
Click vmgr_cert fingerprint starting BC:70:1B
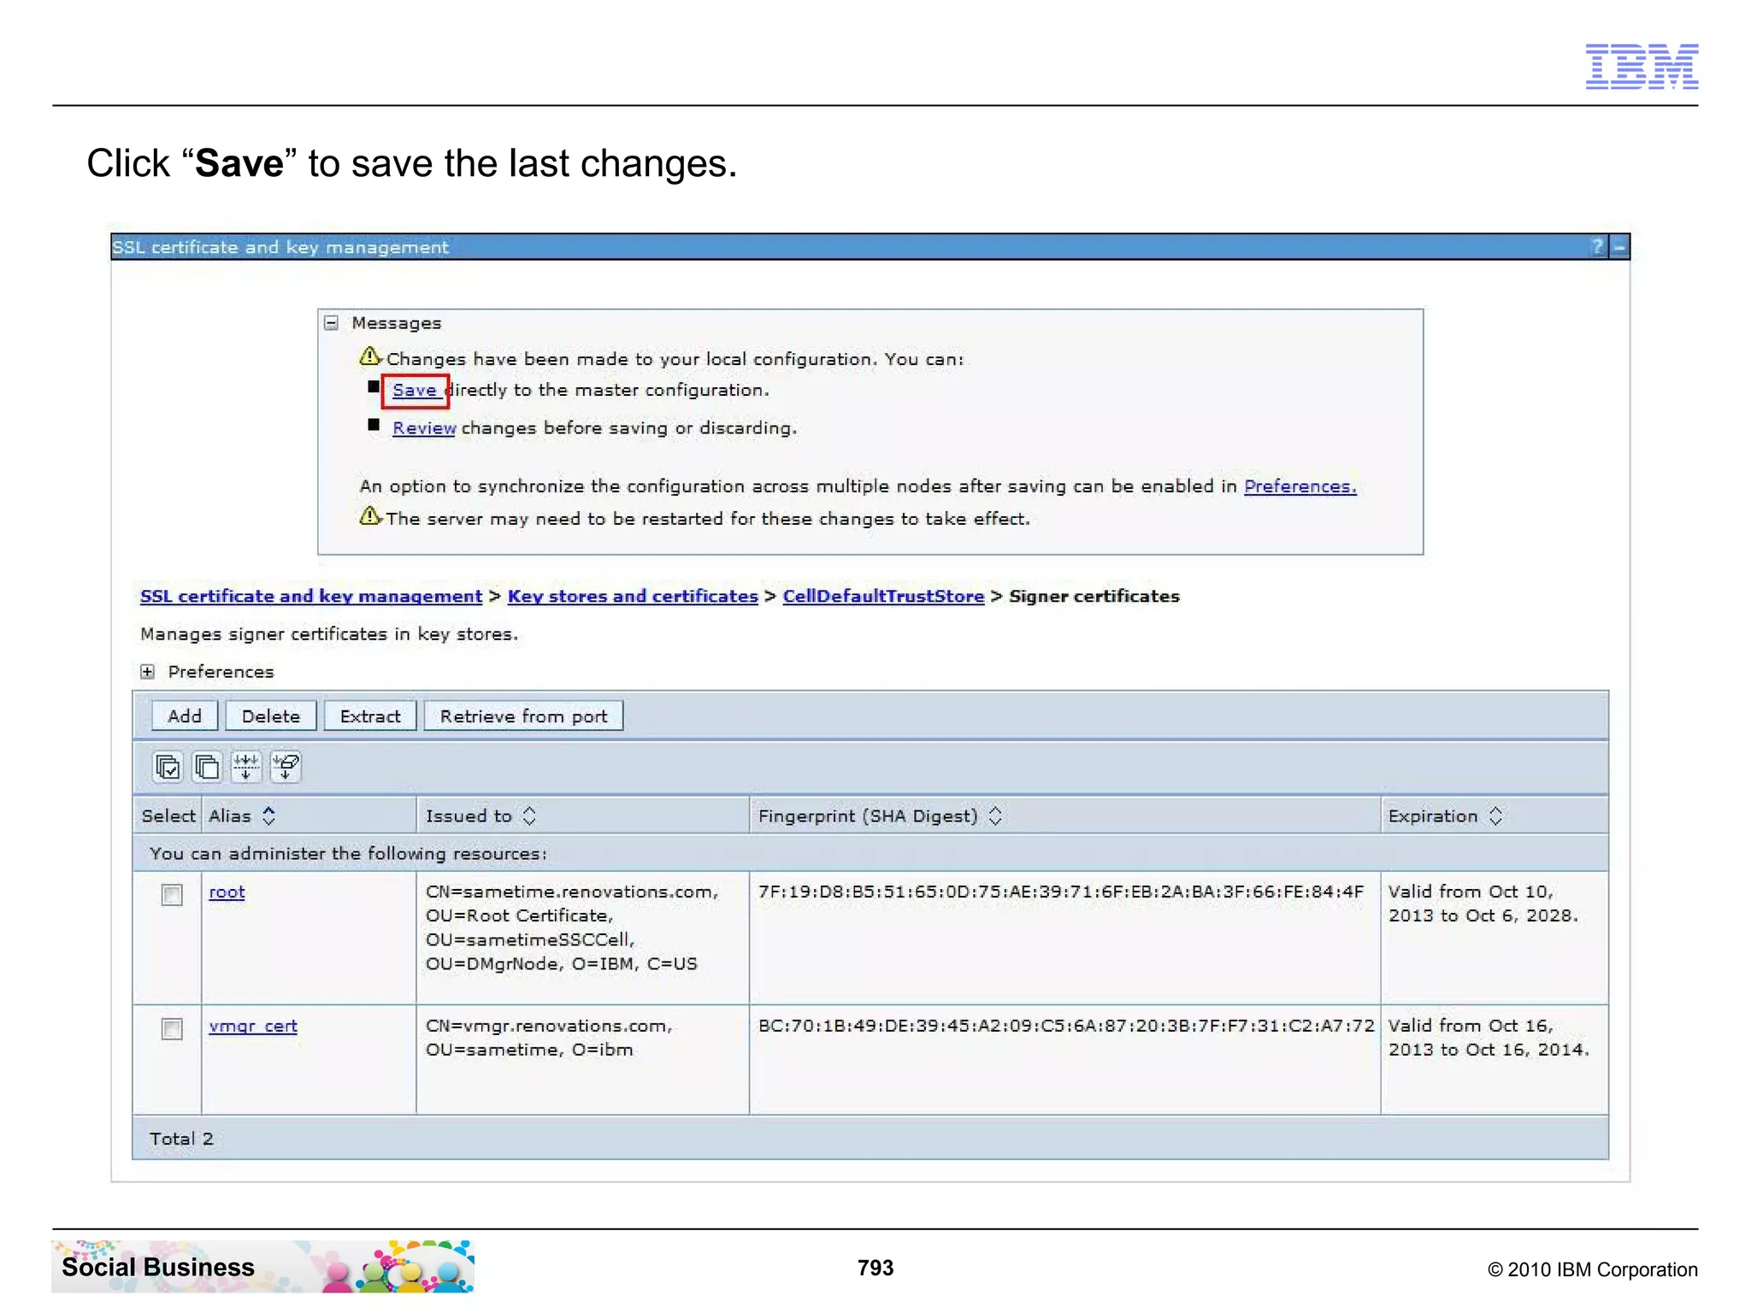(x=1066, y=1026)
